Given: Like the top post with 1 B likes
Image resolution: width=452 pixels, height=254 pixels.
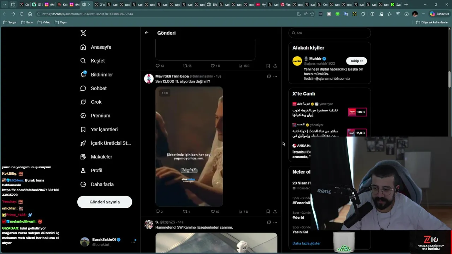Looking at the screenshot, I should tap(215, 66).
